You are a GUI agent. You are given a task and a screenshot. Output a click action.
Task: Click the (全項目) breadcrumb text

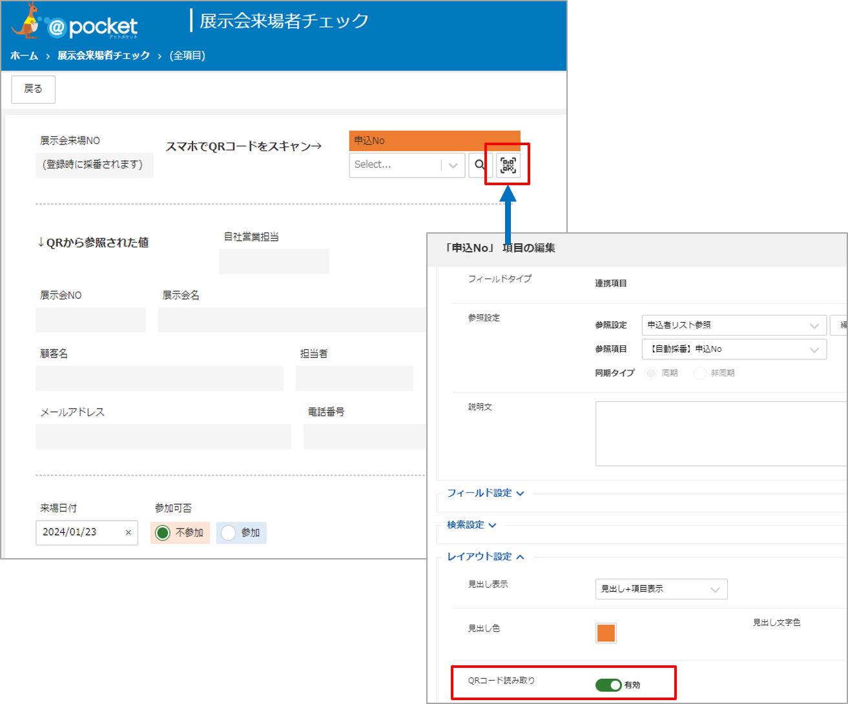(x=187, y=55)
